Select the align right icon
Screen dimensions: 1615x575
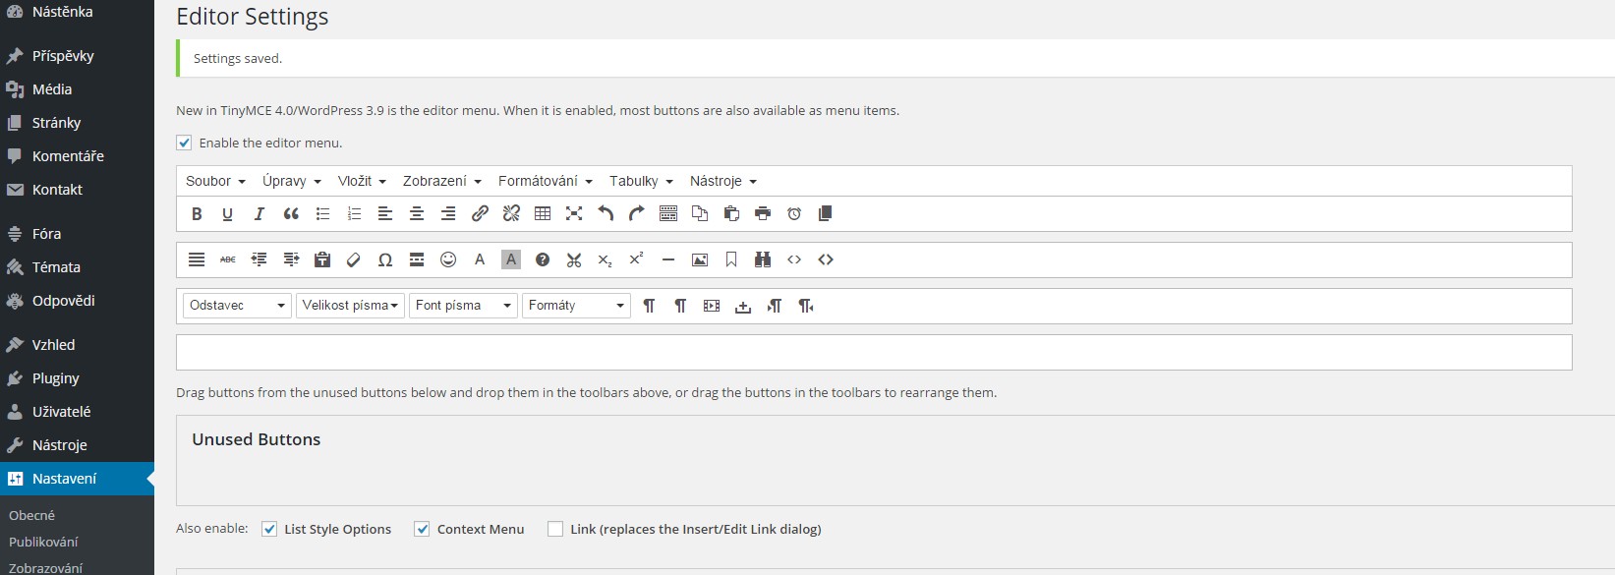[448, 213]
